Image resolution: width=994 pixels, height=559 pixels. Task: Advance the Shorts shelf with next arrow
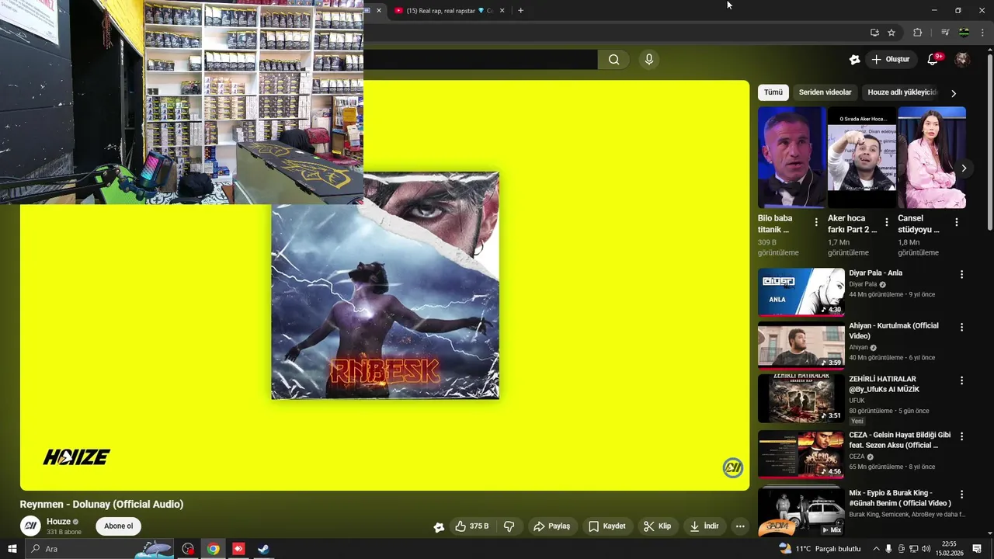[x=964, y=168]
